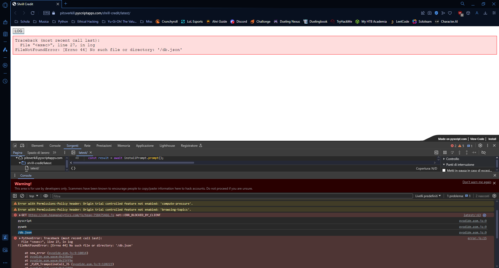Reload the page with the refresh icon
Image resolution: width=499 pixels, height=268 pixels.
tap(32, 13)
